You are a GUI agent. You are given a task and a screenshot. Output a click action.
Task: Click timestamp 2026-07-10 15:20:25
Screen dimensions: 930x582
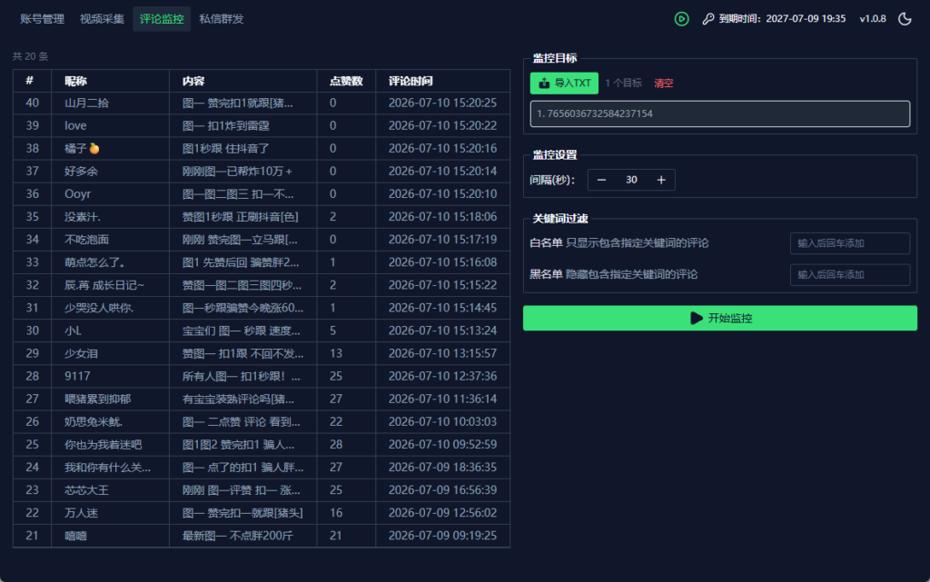pyautogui.click(x=442, y=104)
